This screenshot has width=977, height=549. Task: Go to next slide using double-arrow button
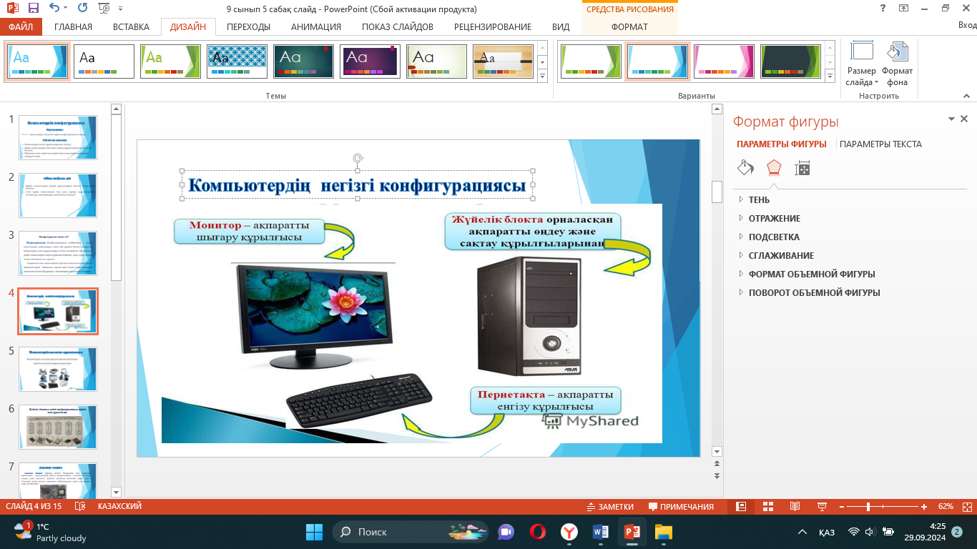tap(717, 476)
